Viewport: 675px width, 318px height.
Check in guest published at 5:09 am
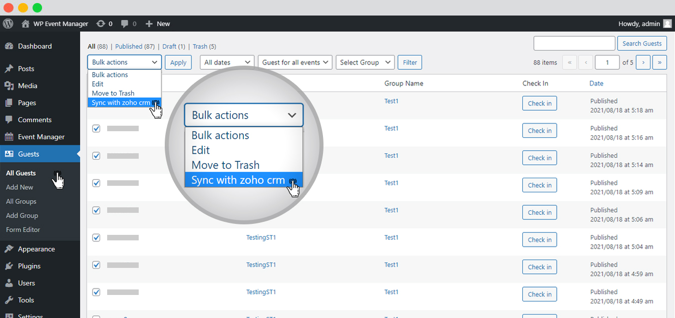540,185
